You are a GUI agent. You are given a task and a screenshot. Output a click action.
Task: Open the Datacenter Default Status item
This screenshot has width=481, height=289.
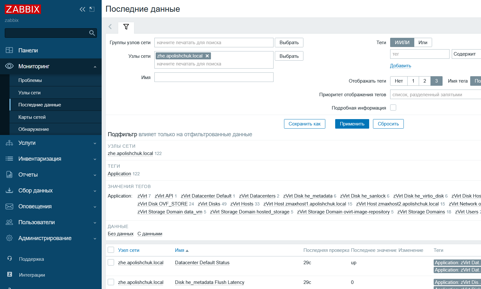(202, 263)
